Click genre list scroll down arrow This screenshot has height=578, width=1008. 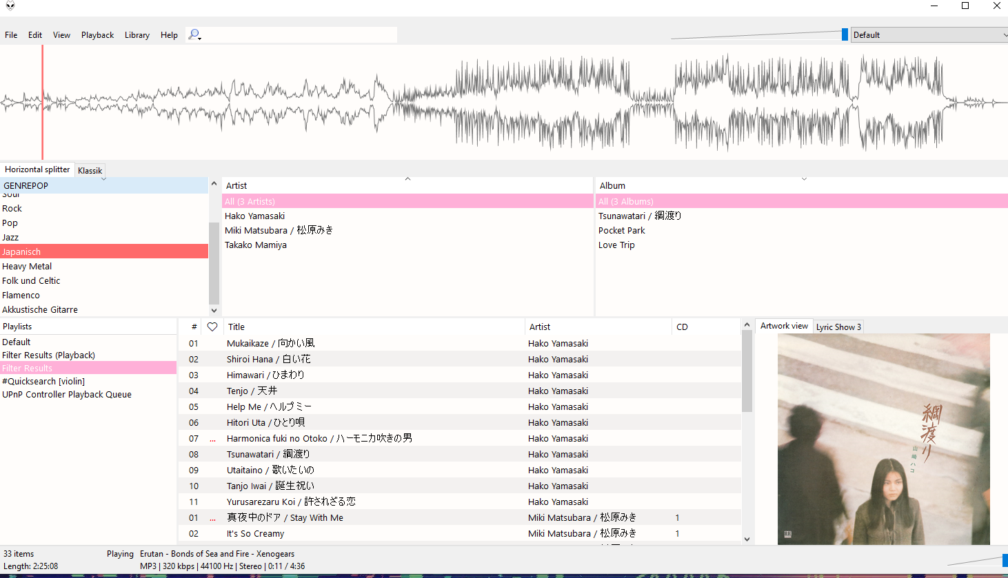214,311
